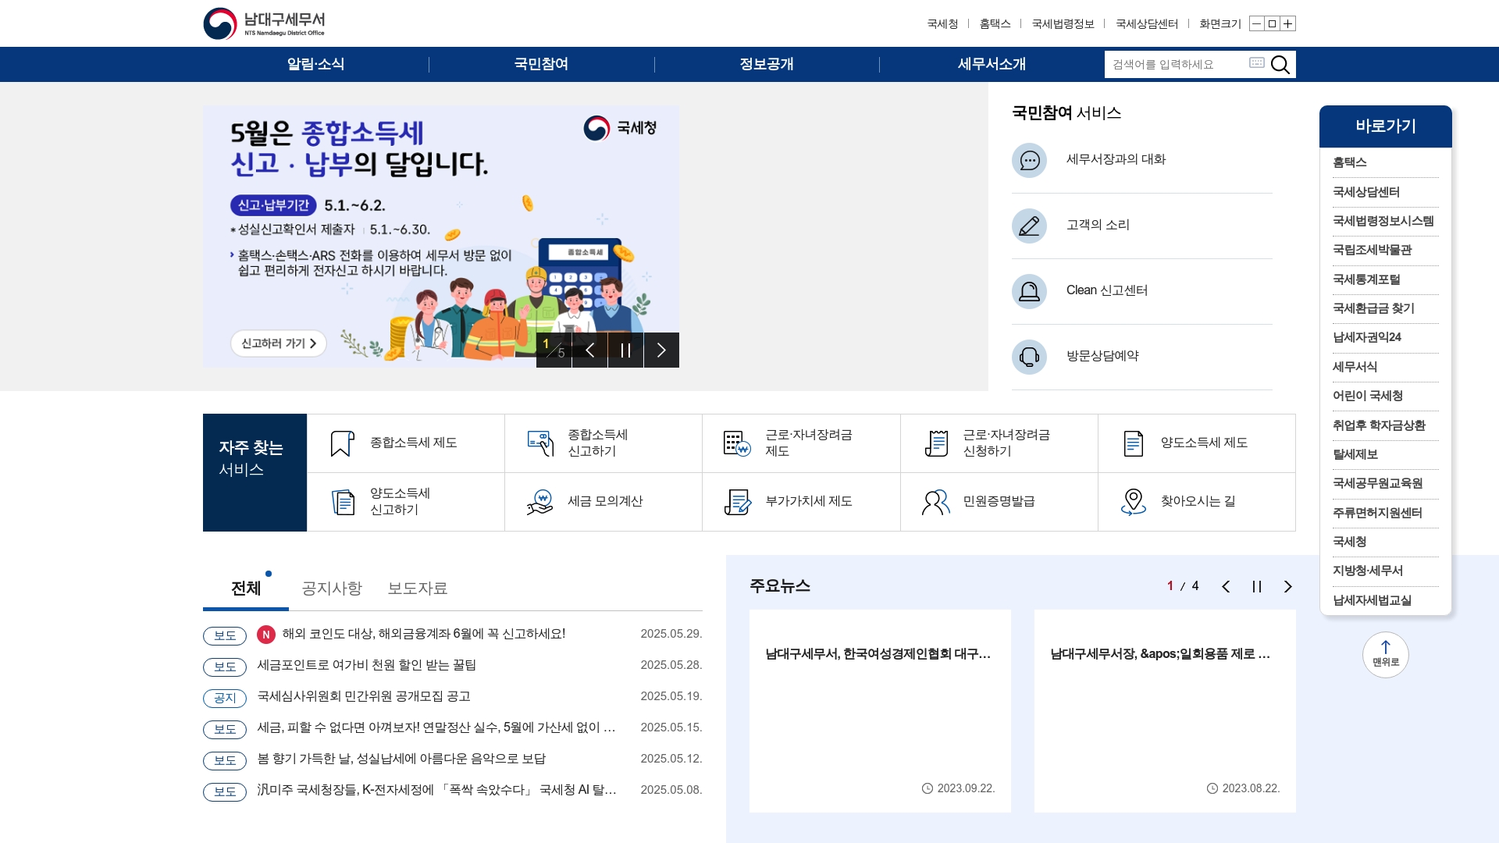Click the pencil icon for 고객의 소리

click(x=1029, y=226)
